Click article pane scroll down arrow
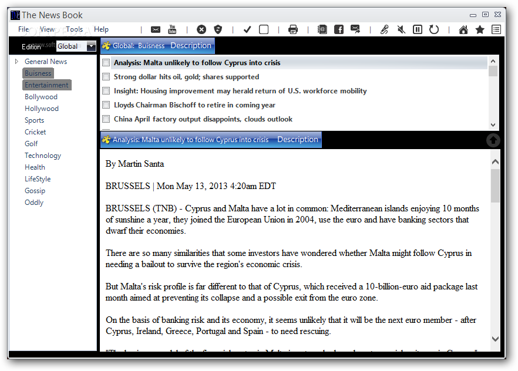Image resolution: width=518 pixels, height=371 pixels. pyautogui.click(x=495, y=339)
